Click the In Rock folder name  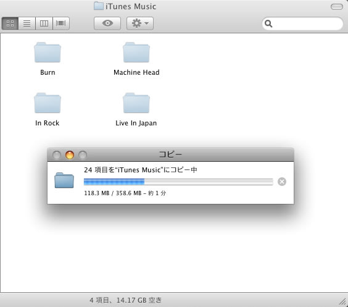48,123
